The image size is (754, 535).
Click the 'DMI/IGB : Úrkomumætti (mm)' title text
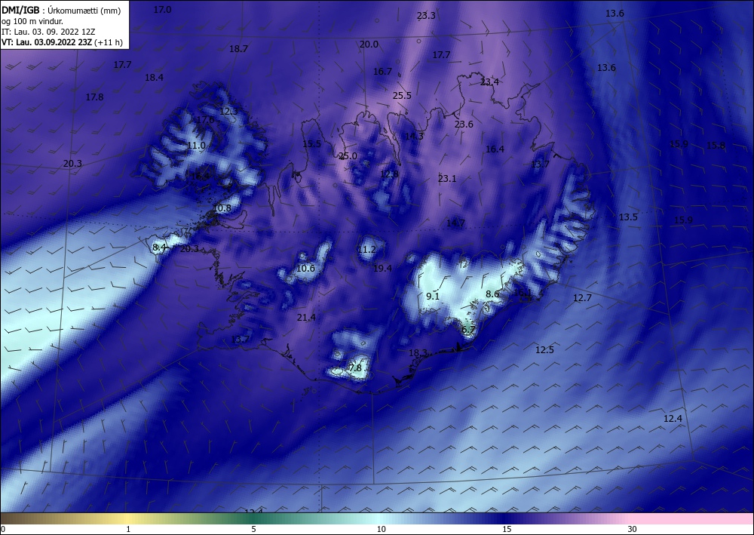tap(61, 11)
